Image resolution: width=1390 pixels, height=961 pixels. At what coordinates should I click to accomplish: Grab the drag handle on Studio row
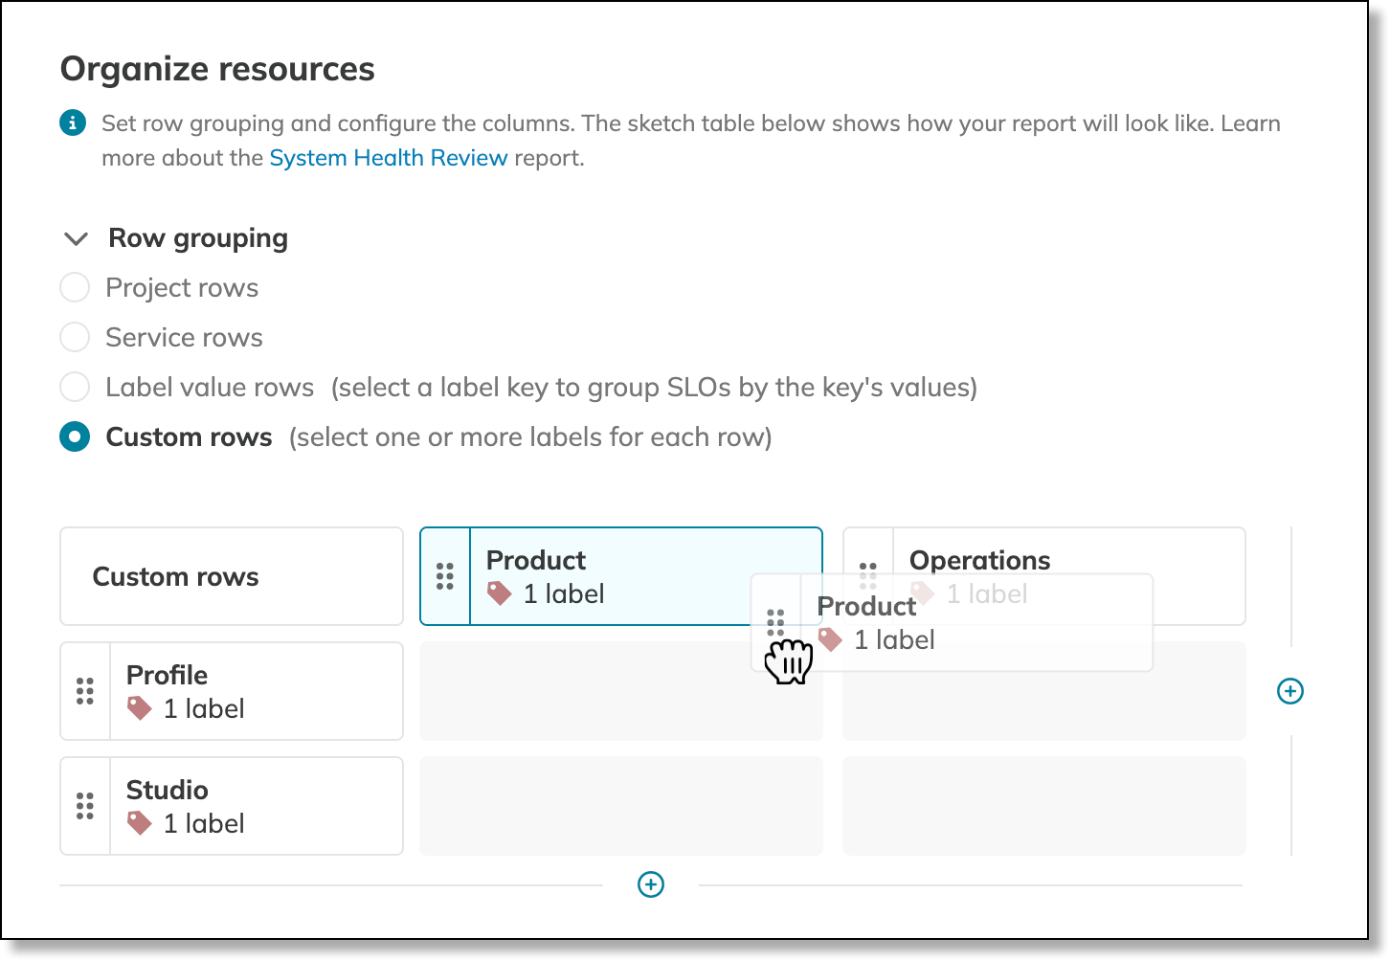point(85,806)
